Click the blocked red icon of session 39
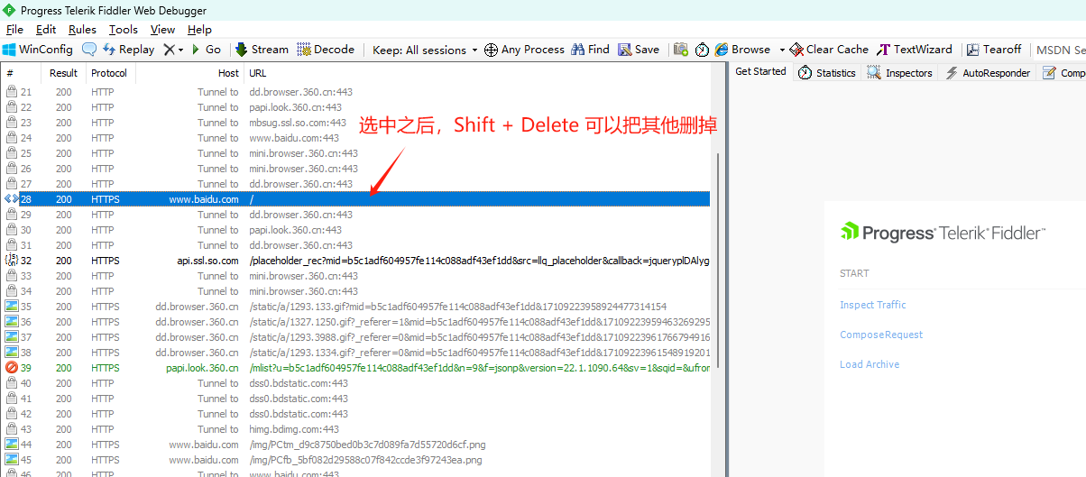The width and height of the screenshot is (1086, 477). point(11,368)
